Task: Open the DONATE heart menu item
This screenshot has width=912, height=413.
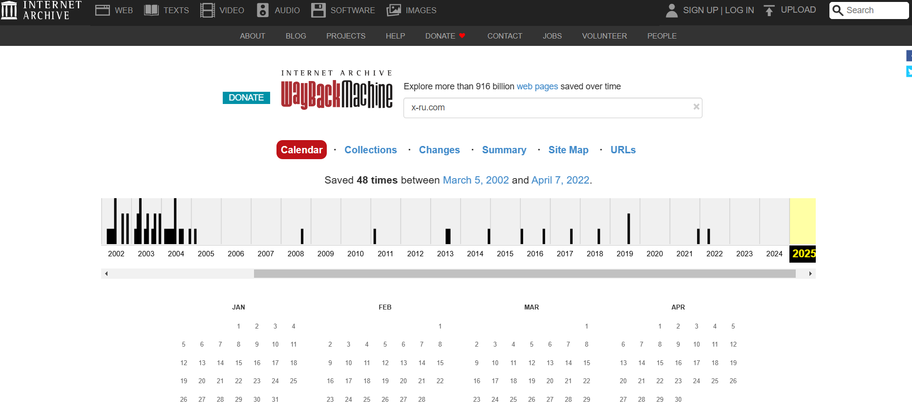Action: click(445, 36)
